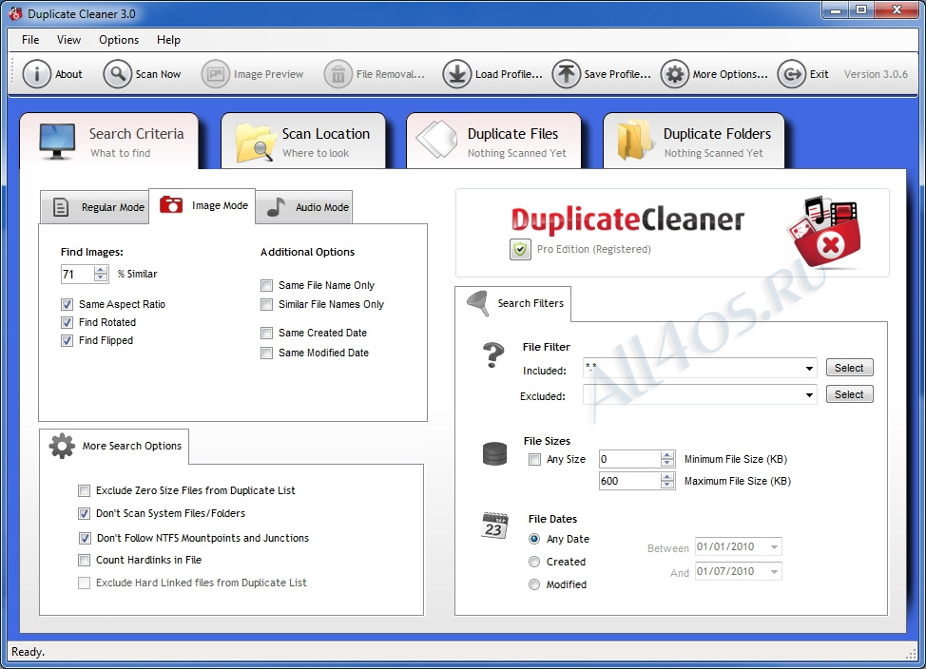Check Exclude Zero Size Files option
Image resolution: width=926 pixels, height=669 pixels.
pyautogui.click(x=85, y=490)
